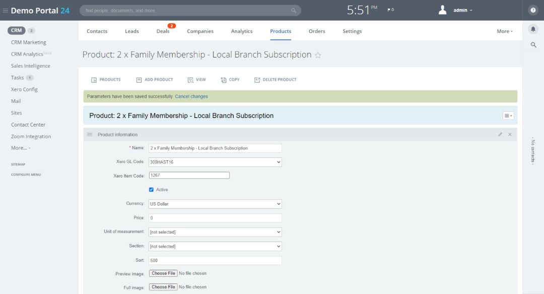Click Choose File for Preview image

pos(163,273)
